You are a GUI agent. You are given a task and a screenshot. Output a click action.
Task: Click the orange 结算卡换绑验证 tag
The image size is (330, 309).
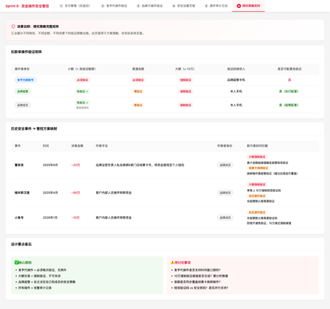[x=258, y=168]
